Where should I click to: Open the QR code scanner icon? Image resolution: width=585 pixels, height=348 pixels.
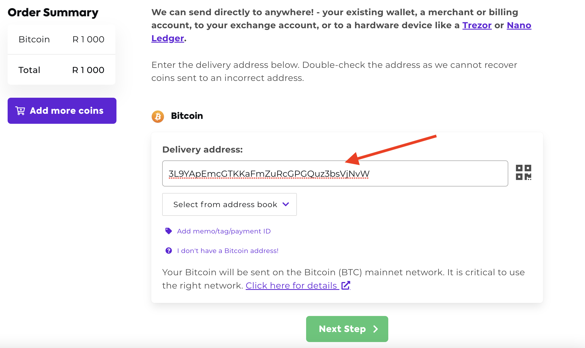coord(524,173)
